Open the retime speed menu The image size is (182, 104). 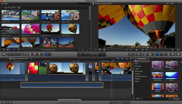pos(139,54)
